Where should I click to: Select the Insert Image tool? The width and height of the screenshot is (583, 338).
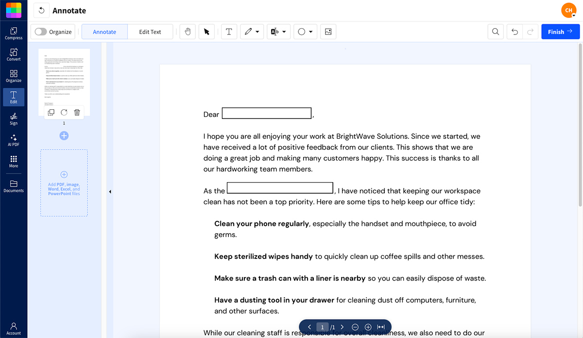click(327, 31)
